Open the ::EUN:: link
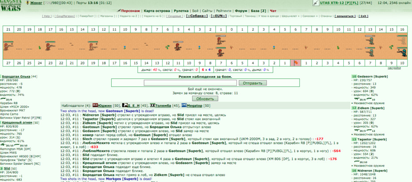Viewport: 412px width, 182px height. pyautogui.click(x=218, y=16)
